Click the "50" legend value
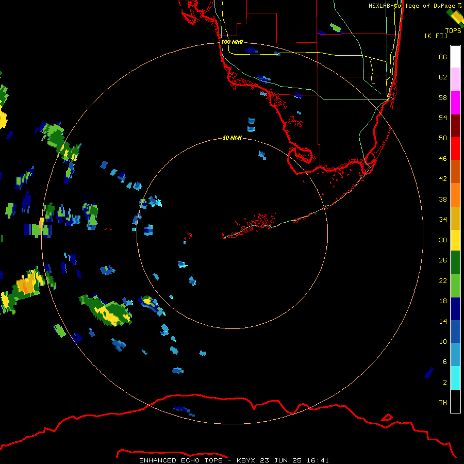The image size is (464, 464). 443,138
